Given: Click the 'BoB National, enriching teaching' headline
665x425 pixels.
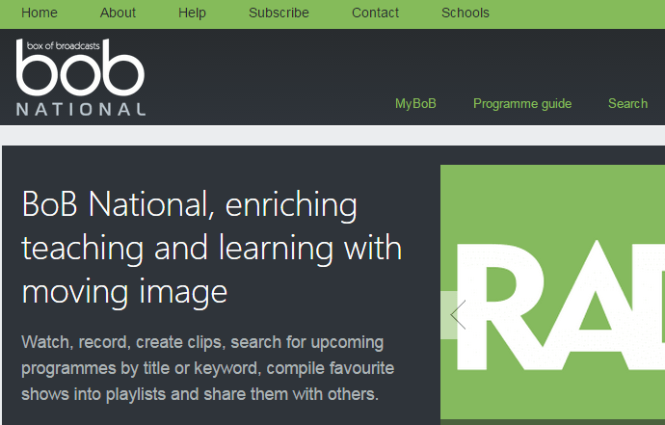Looking at the screenshot, I should pos(189,206).
